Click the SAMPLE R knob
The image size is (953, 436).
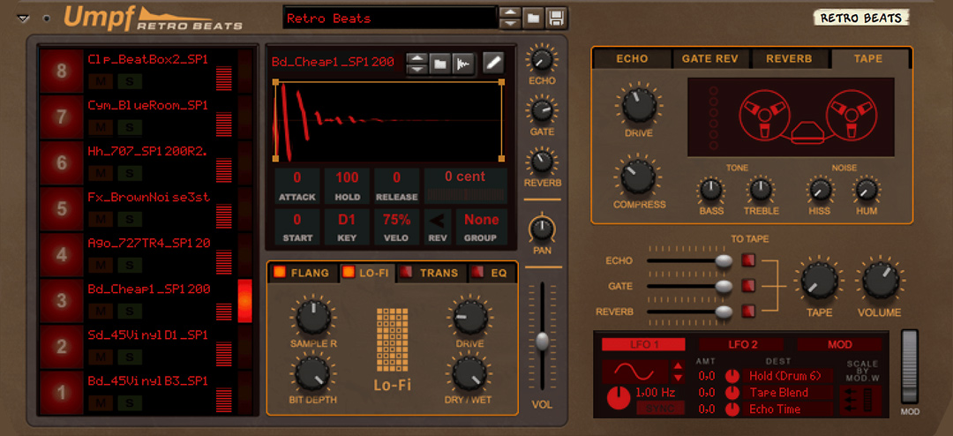pos(313,316)
